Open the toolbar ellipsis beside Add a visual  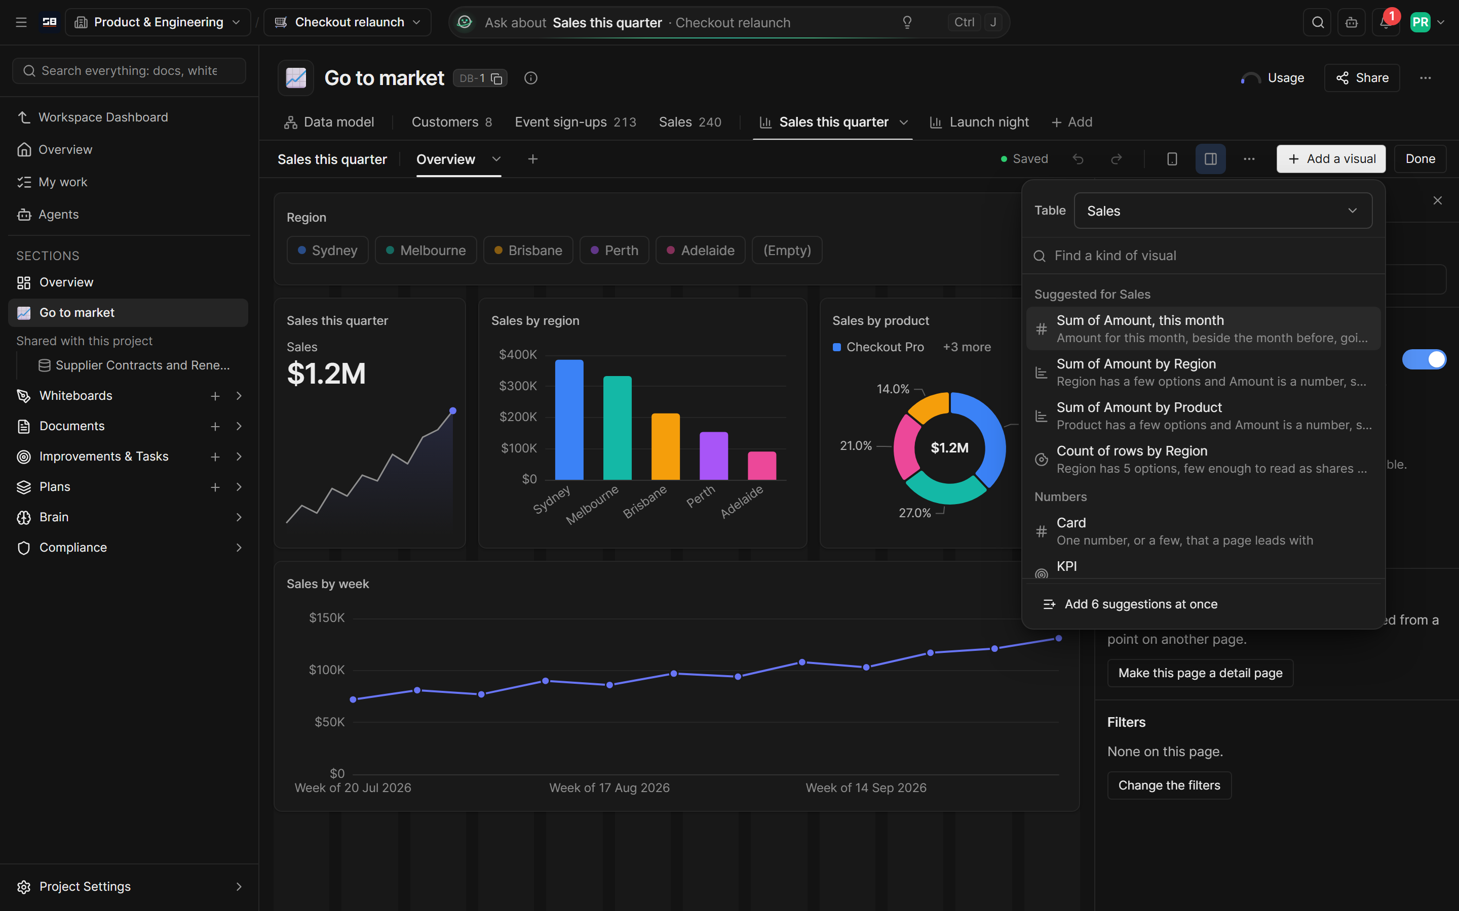[x=1249, y=159]
